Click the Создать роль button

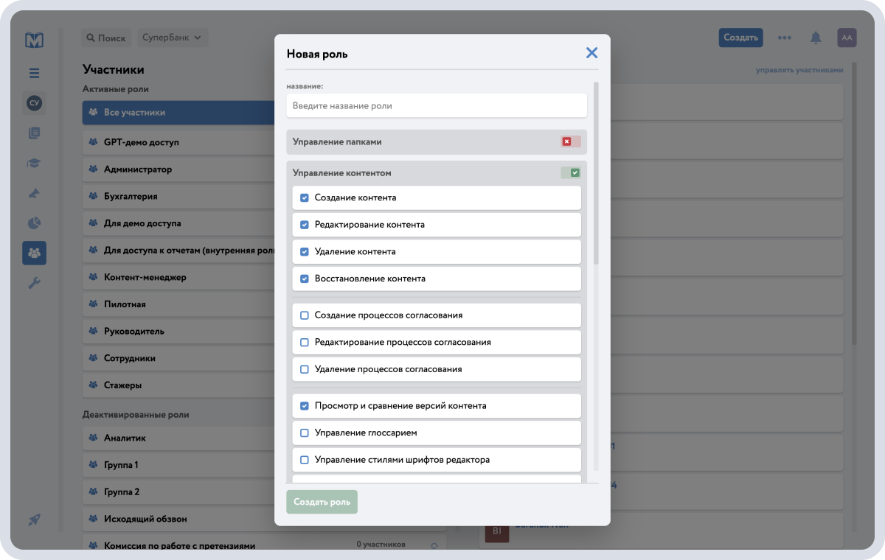[322, 501]
